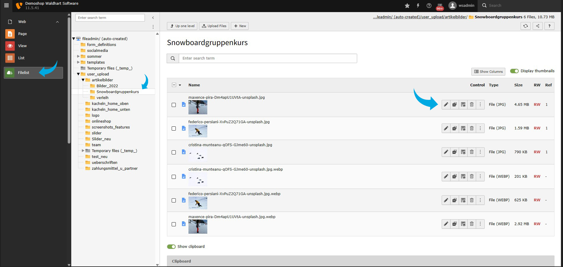Screen dimensions: 563x267
Task: Open federico-persiani-XvPuZ2Q71GA-unsplash.jpg.webp file name
Action: point(234,194)
